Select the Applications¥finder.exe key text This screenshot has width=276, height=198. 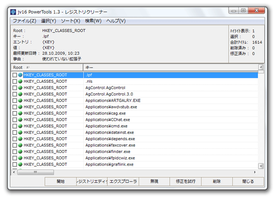pyautogui.click(x=108, y=152)
